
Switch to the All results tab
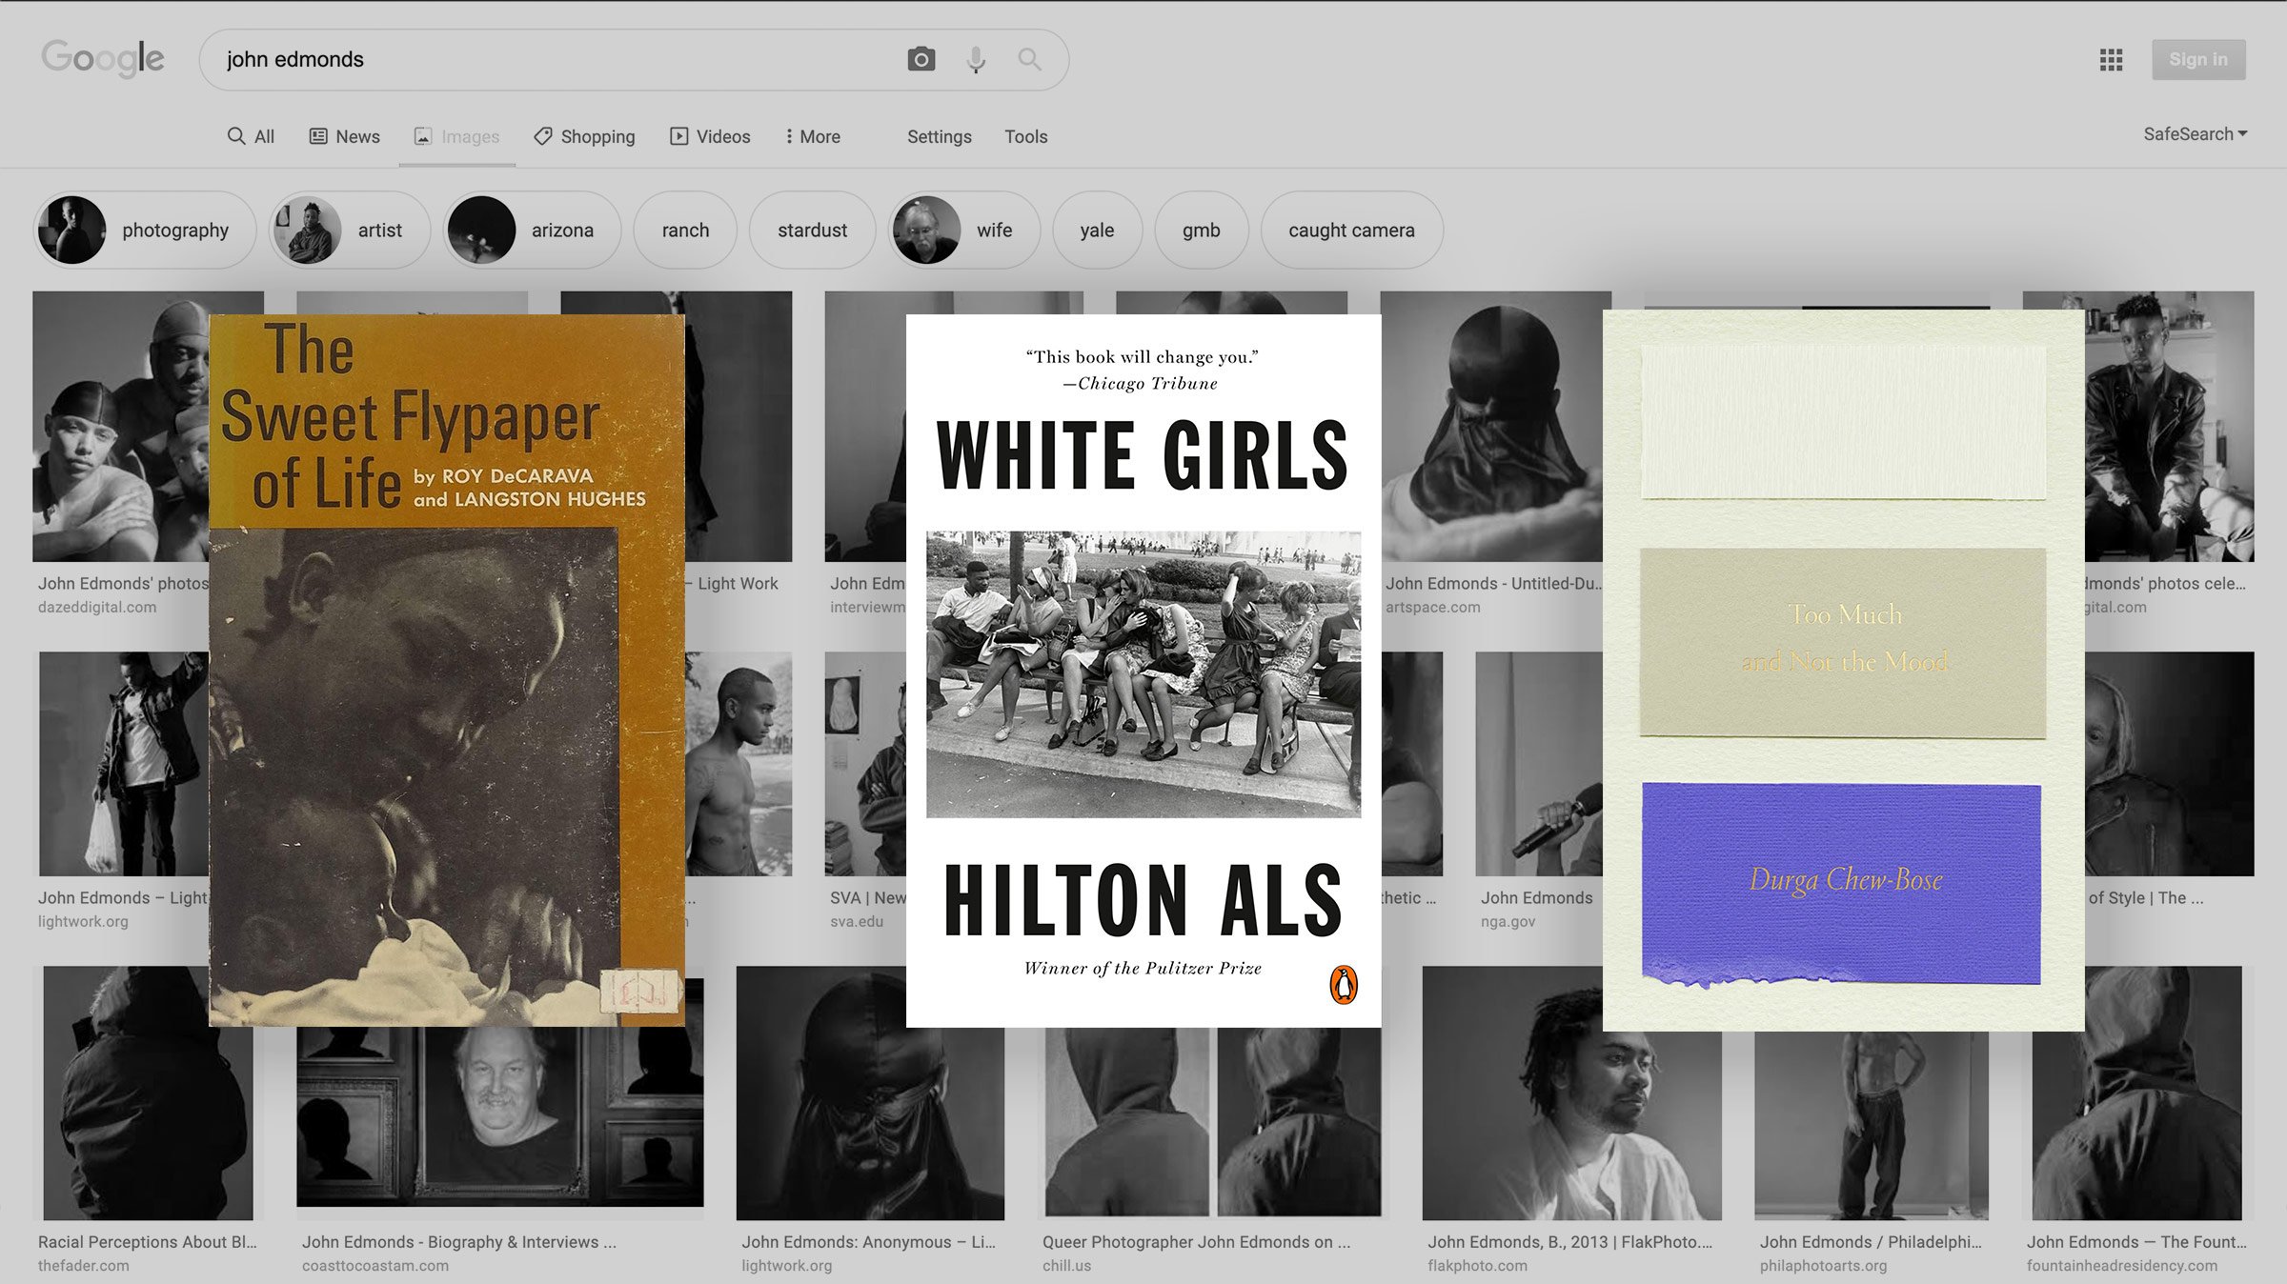click(x=251, y=136)
